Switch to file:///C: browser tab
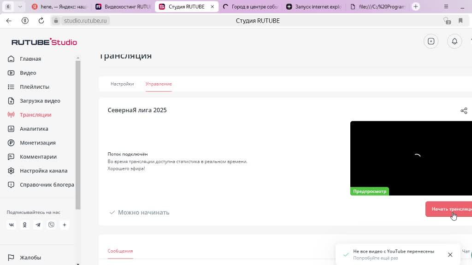The image size is (472, 265). [x=378, y=6]
